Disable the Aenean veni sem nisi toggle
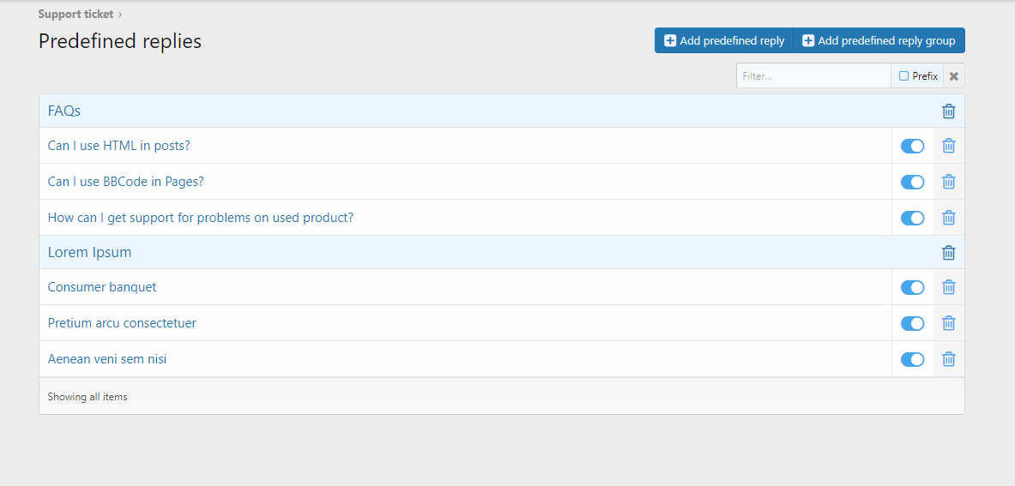 pos(912,359)
